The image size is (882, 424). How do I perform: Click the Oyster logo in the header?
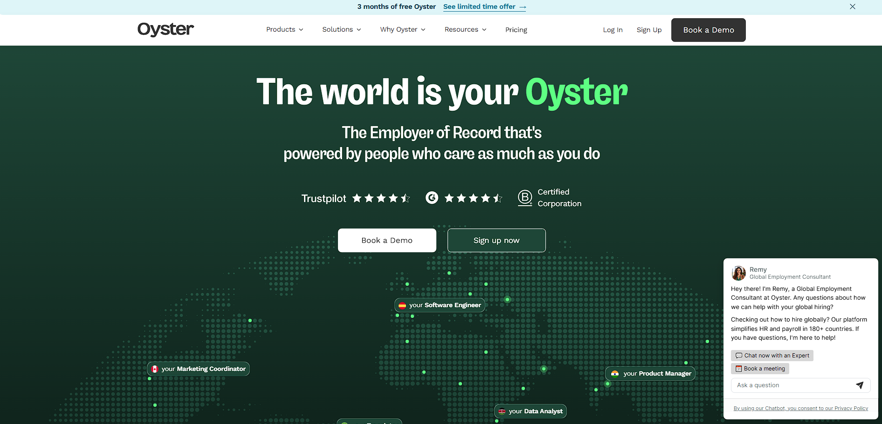(165, 29)
